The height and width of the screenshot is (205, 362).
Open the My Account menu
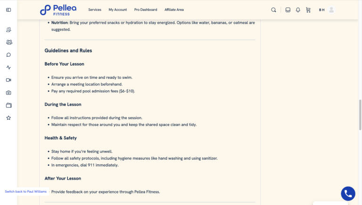pyautogui.click(x=118, y=10)
